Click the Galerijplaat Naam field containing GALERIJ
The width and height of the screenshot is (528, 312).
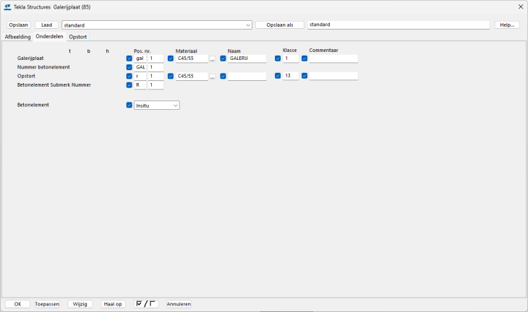tap(247, 58)
